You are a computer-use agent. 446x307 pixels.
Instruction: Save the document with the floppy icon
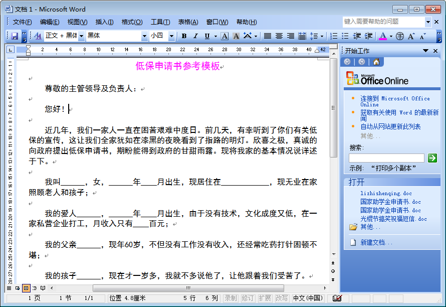pyautogui.click(x=15, y=36)
